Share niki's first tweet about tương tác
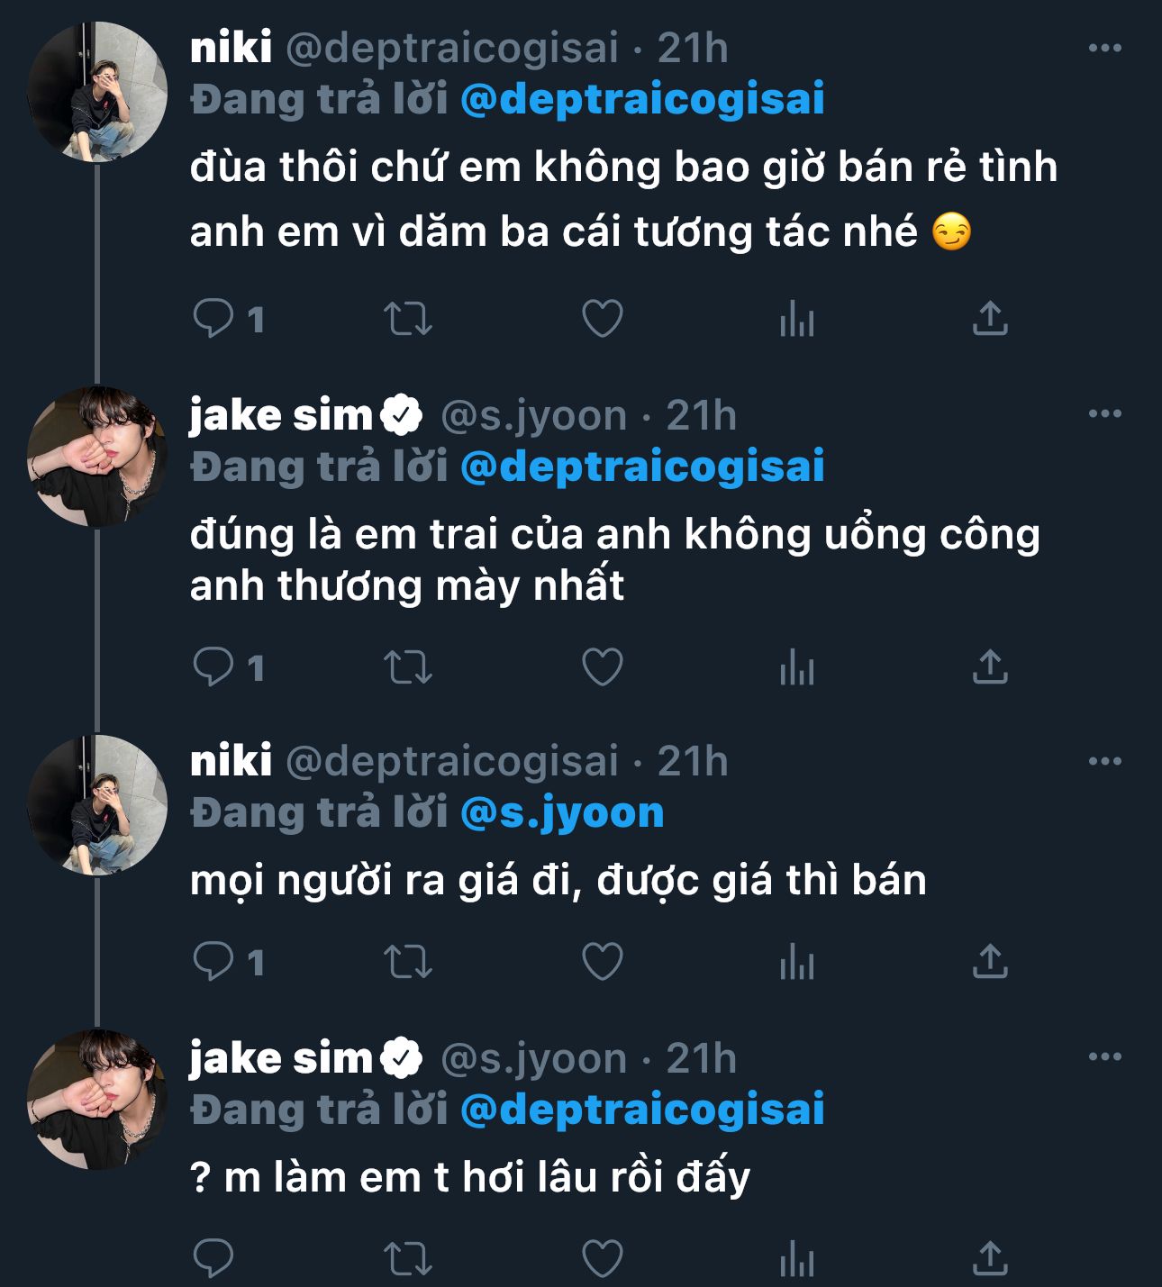 point(990,319)
